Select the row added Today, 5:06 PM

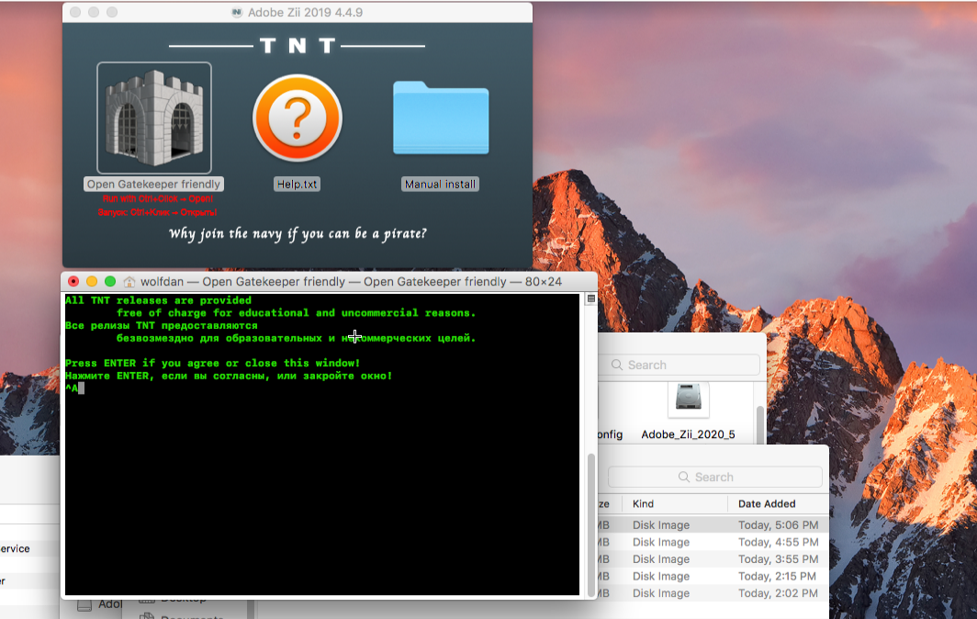pyautogui.click(x=713, y=525)
